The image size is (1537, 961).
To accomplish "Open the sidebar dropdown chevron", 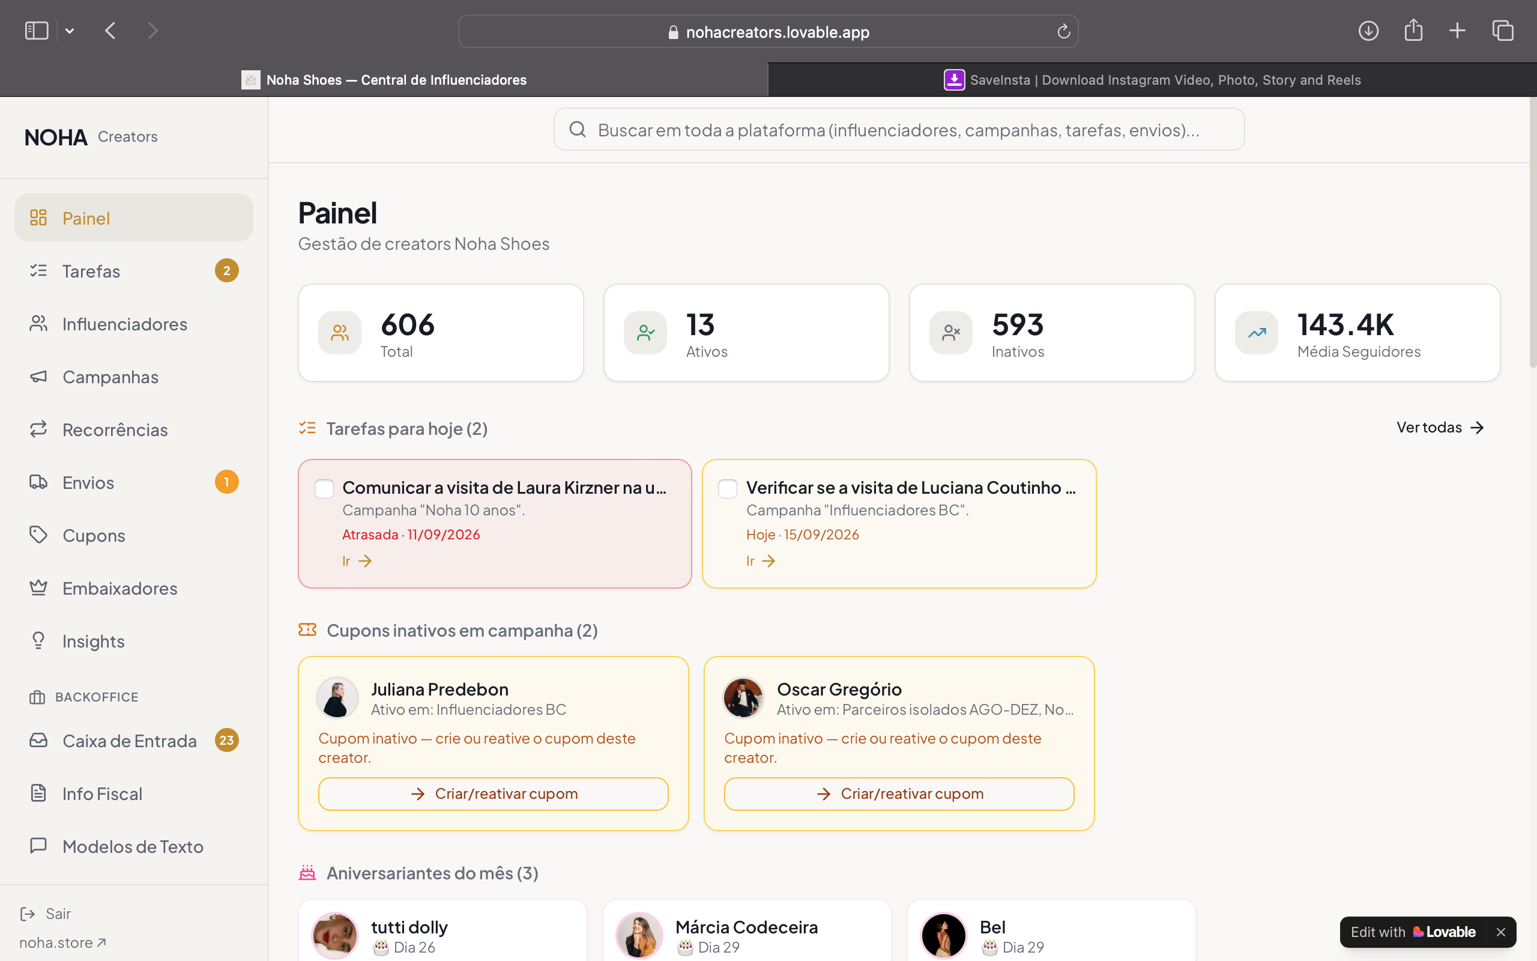I will click(70, 31).
